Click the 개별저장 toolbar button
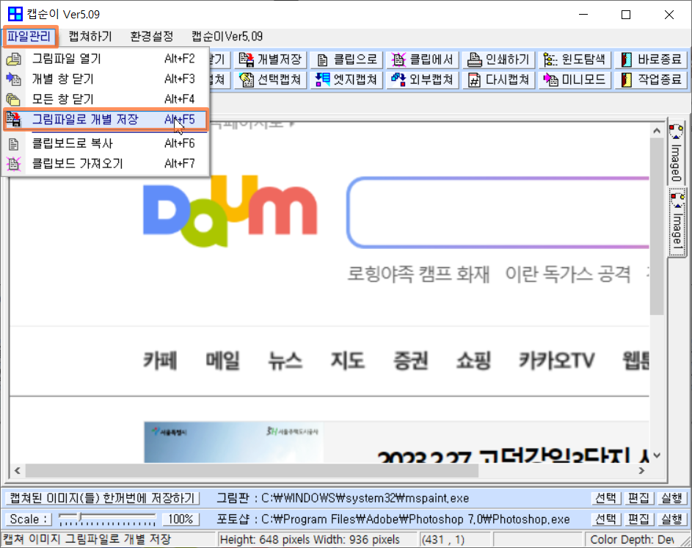Screen dimensions: 692x548 tap(270, 60)
